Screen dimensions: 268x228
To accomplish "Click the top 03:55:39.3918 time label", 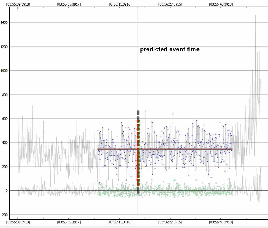I will tap(18, 4).
